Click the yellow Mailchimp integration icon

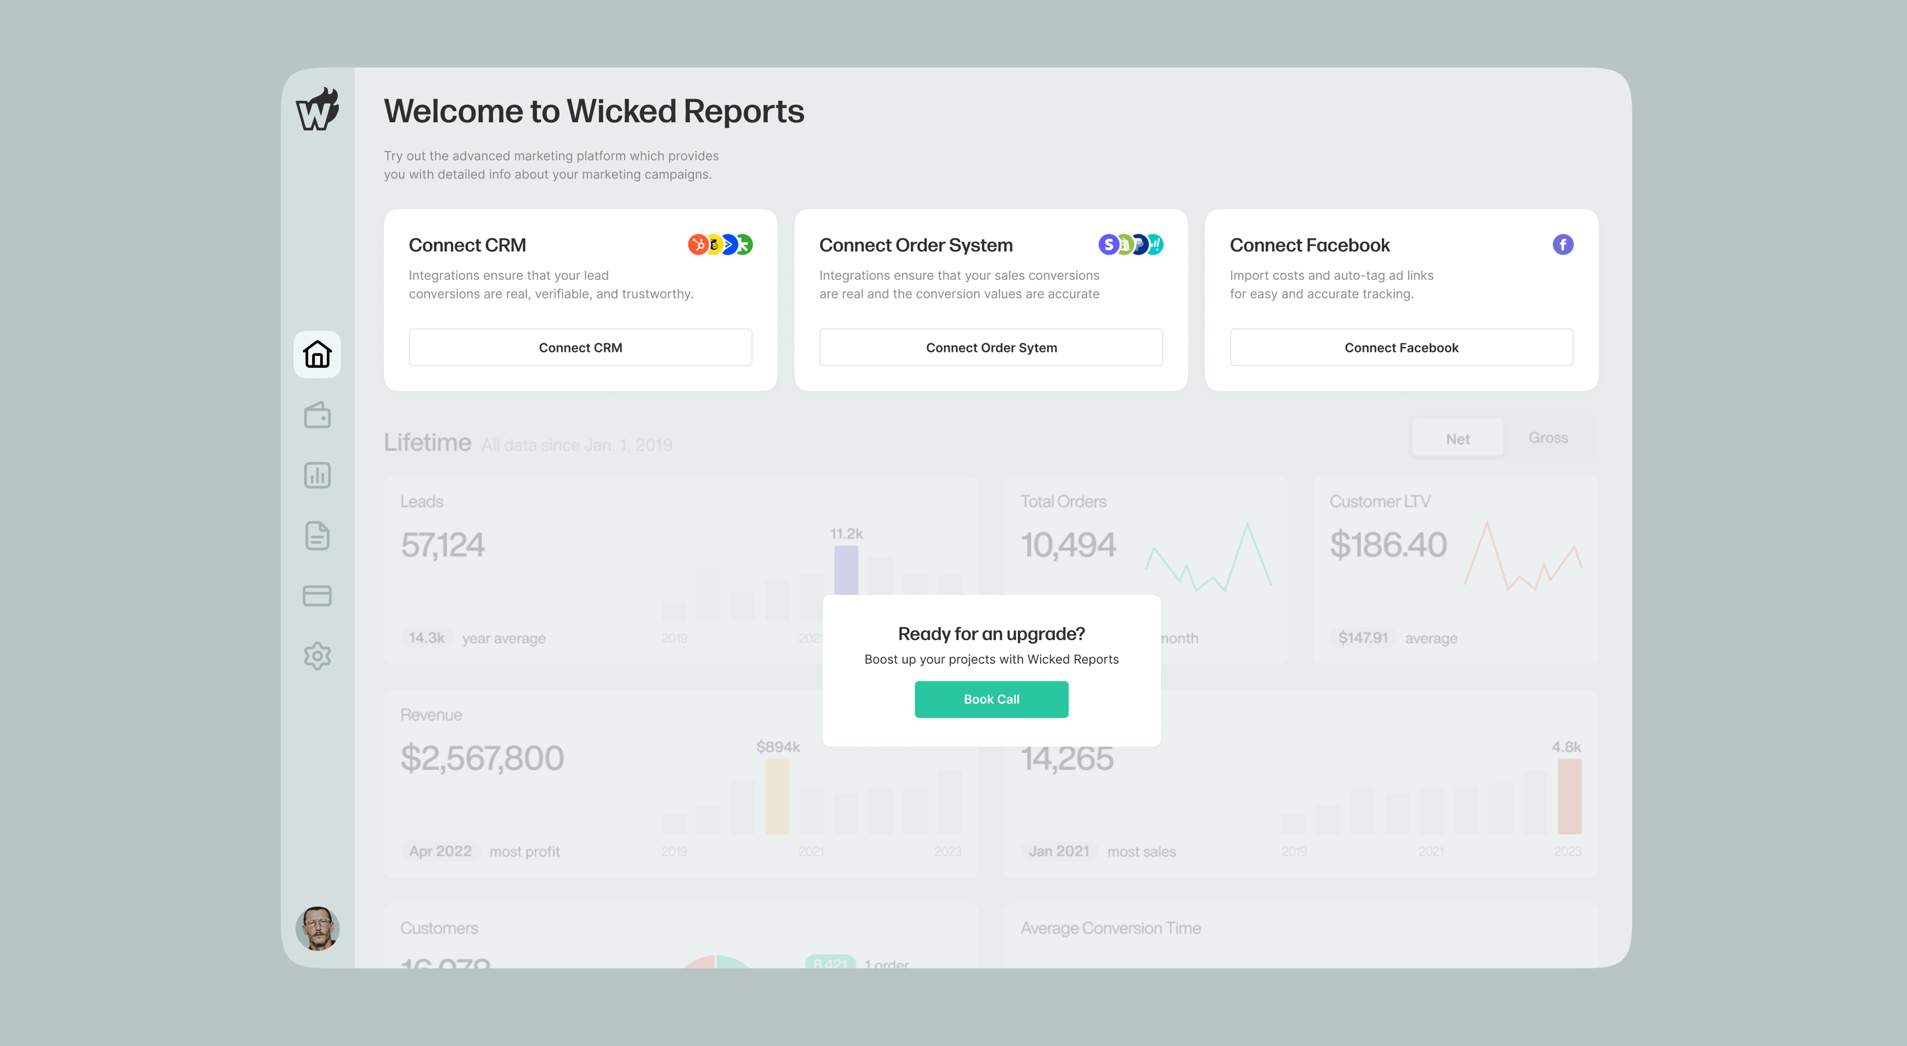pyautogui.click(x=714, y=244)
